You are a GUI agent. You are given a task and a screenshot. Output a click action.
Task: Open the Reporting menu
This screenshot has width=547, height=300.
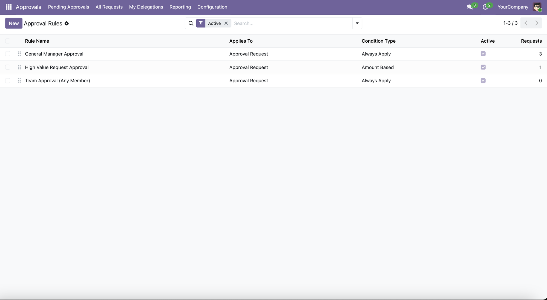tap(180, 7)
